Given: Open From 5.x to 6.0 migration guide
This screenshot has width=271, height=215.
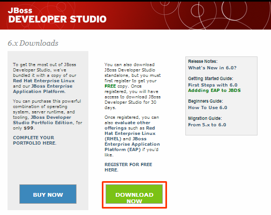Looking at the screenshot, I should 207,125.
